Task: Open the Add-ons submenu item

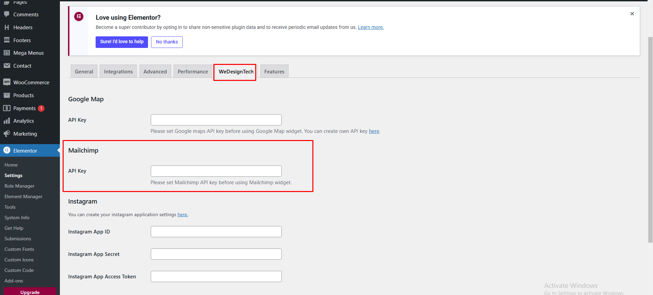Action: tap(14, 281)
